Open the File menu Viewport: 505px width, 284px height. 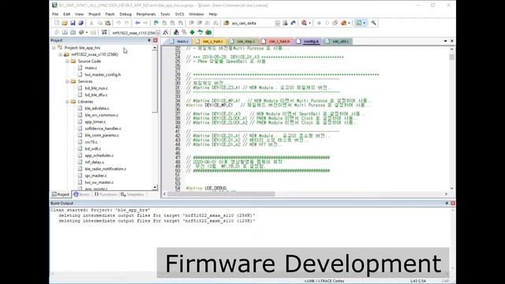click(55, 14)
